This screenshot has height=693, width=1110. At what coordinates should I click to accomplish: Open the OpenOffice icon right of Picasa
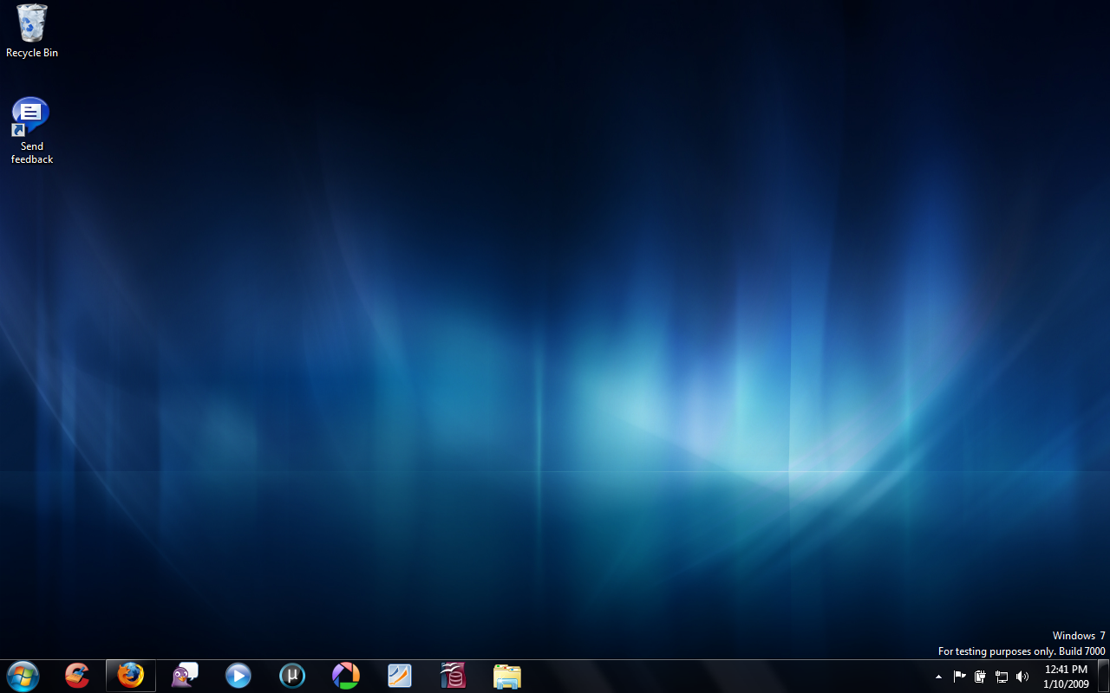(400, 676)
